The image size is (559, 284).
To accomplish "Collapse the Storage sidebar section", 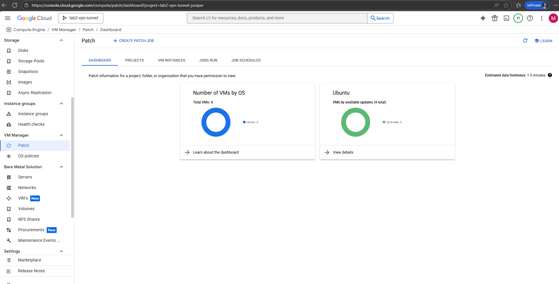I will (61, 40).
